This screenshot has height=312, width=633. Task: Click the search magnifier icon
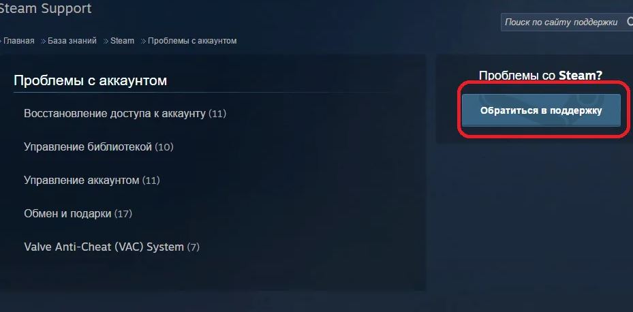tap(630, 21)
